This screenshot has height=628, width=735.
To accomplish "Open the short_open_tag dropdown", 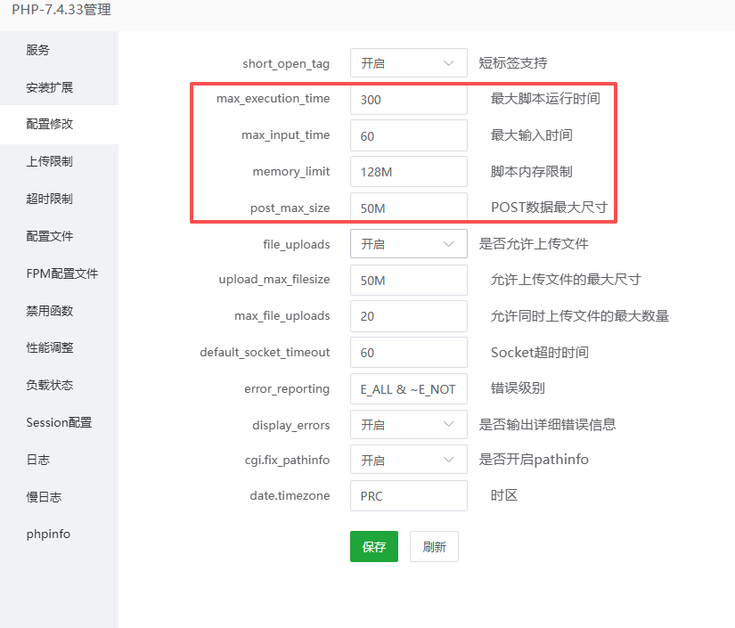I will (408, 62).
